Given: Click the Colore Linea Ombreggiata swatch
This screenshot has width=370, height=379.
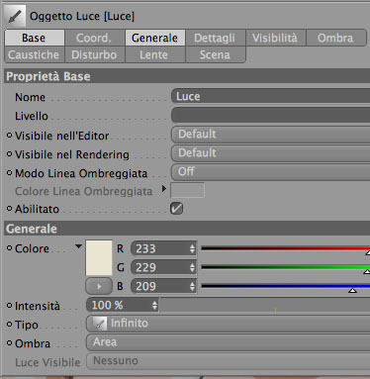Looking at the screenshot, I should coord(187,190).
